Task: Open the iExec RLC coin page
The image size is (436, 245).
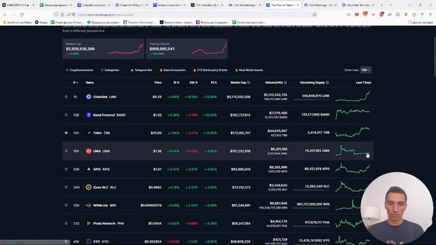Action: click(105, 187)
